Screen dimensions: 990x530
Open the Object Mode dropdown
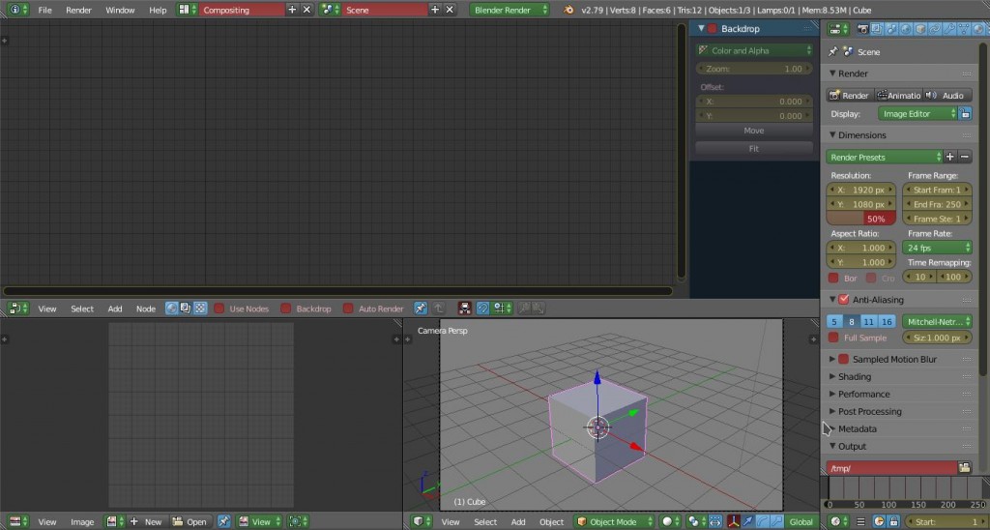point(614,521)
